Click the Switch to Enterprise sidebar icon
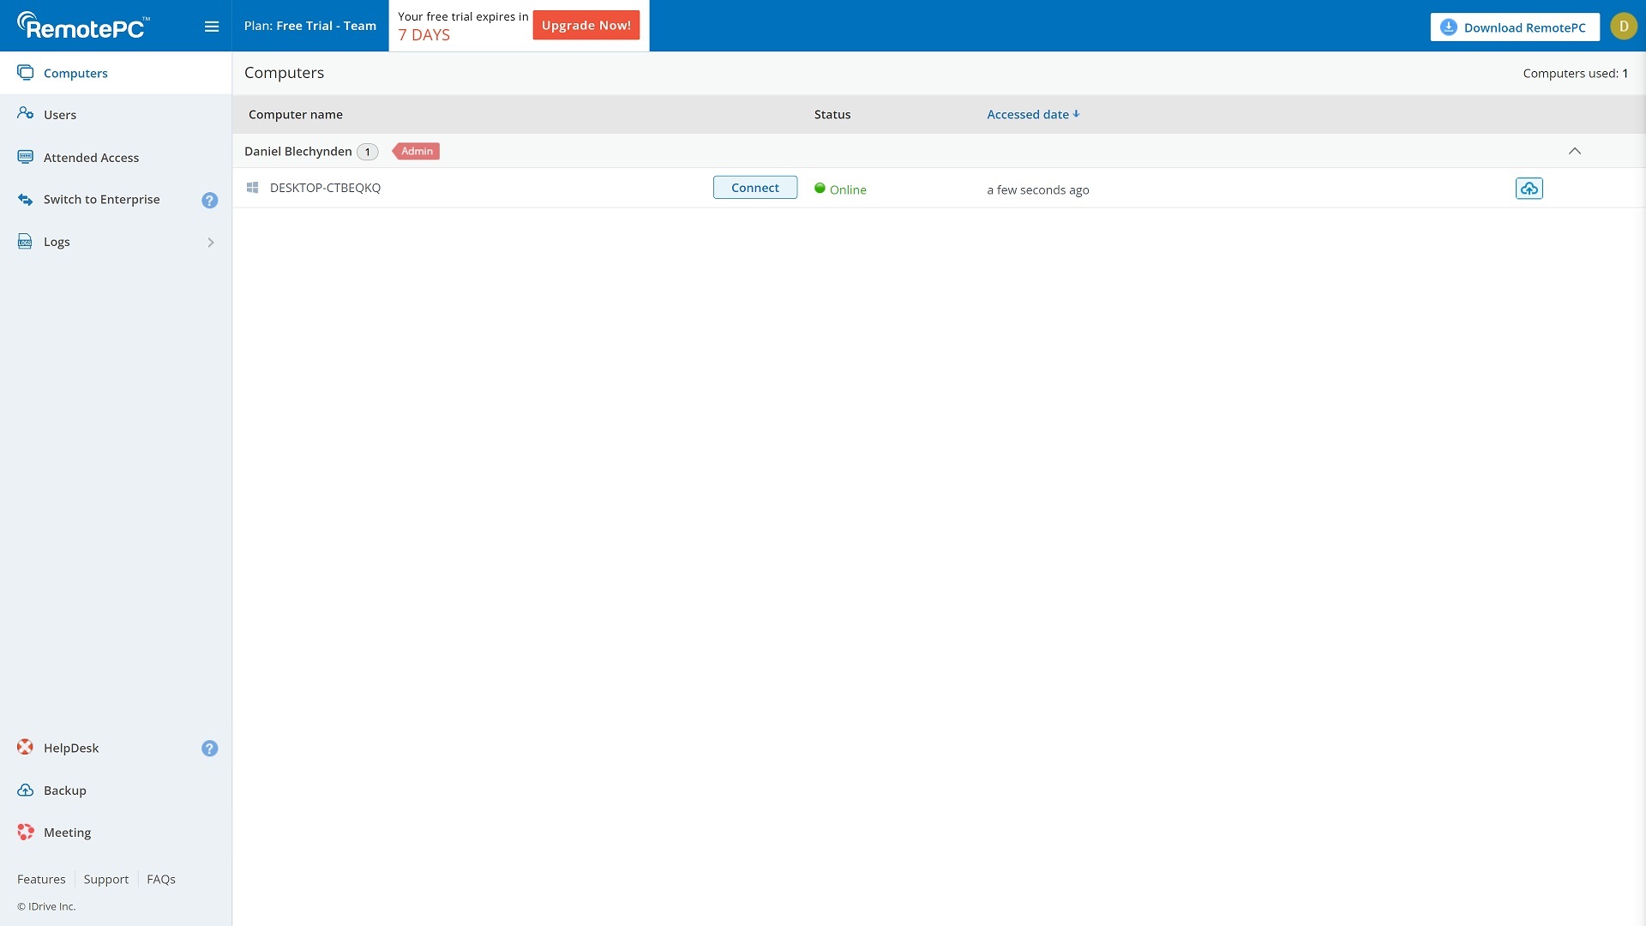 [25, 199]
